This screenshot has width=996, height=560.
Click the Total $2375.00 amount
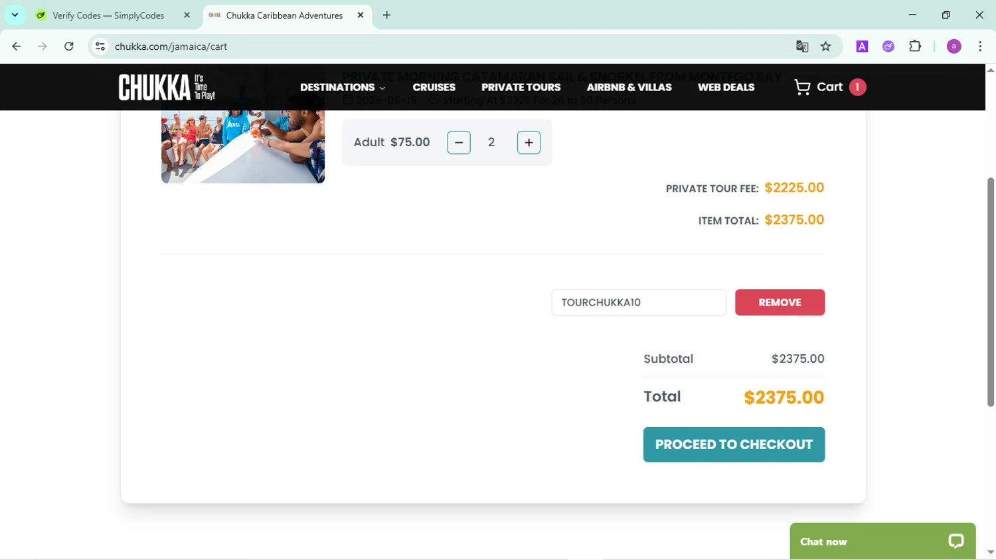pos(784,397)
